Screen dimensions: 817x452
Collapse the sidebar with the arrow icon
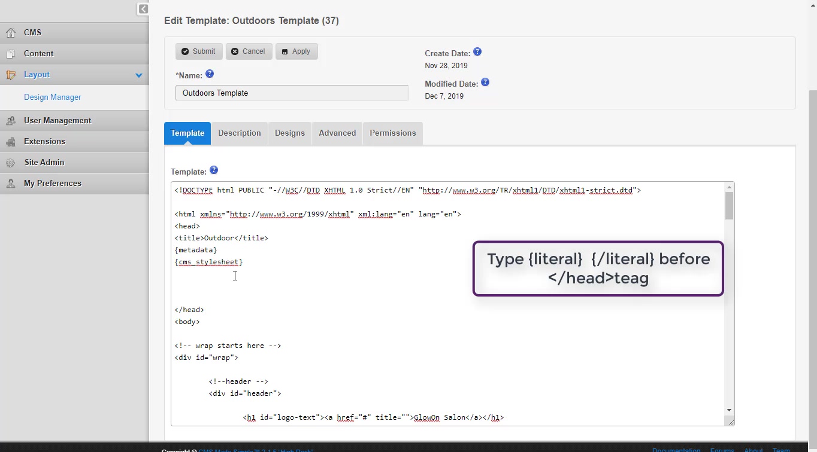pos(143,9)
